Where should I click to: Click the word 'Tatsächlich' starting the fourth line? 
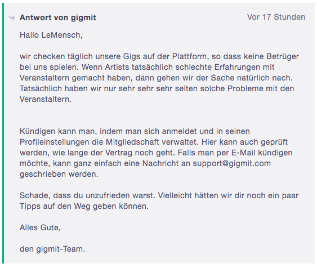click(41, 88)
